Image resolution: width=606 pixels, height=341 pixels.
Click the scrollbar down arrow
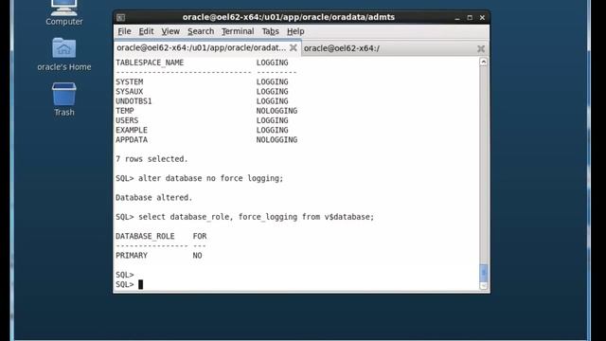484,286
